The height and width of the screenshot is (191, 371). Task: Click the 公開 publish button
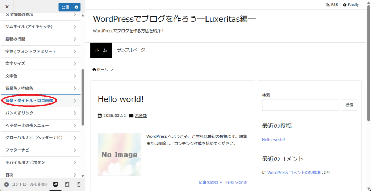66,7
